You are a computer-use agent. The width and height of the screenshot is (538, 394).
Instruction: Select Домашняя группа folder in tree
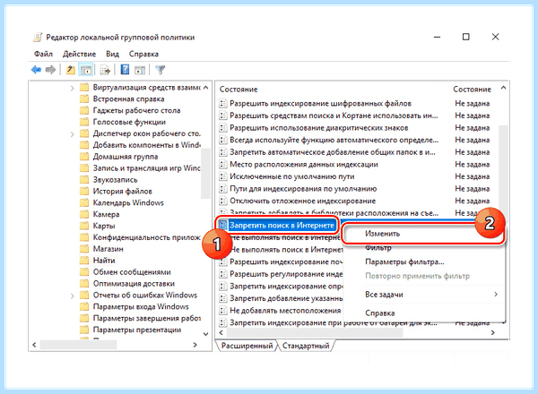pos(126,157)
